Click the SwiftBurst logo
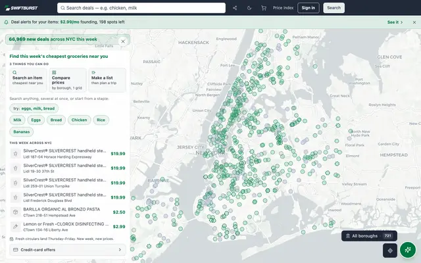The image size is (421, 263). point(21,8)
